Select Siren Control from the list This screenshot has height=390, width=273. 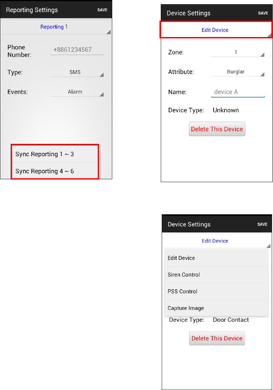point(216,275)
